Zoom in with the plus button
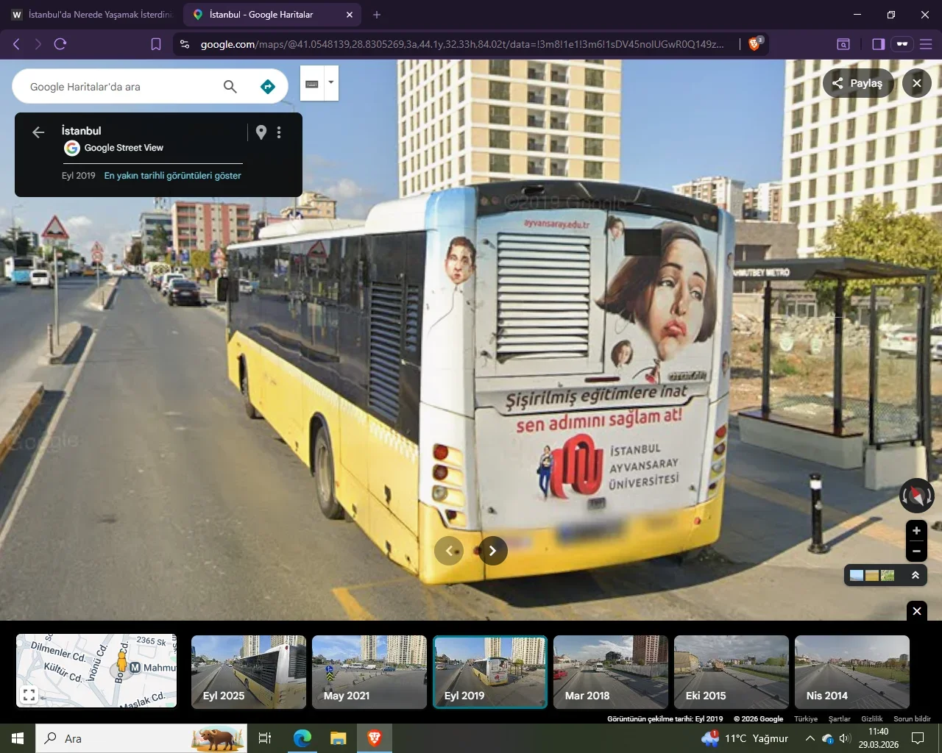Image resolution: width=942 pixels, height=753 pixels. pos(916,530)
